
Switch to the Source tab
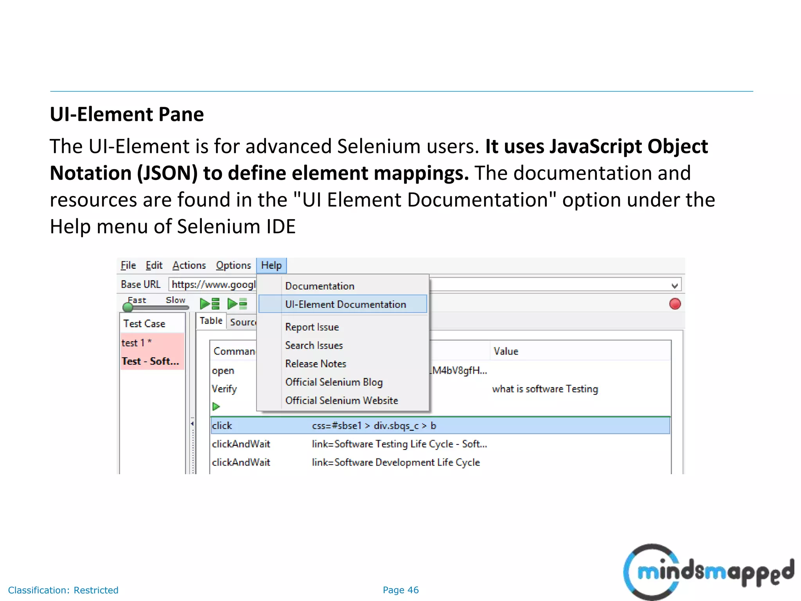click(x=242, y=322)
